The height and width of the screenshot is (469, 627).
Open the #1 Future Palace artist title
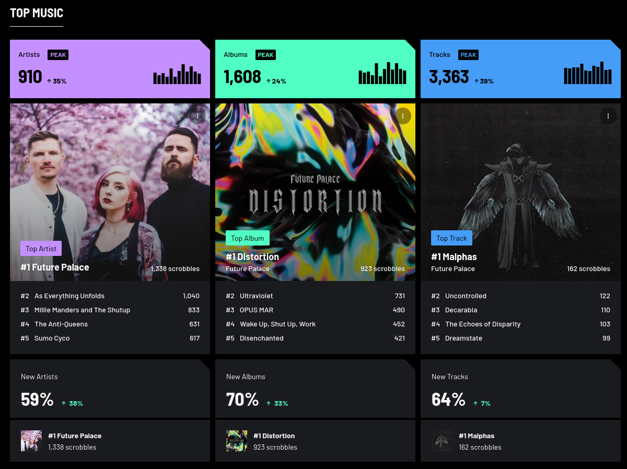(55, 267)
